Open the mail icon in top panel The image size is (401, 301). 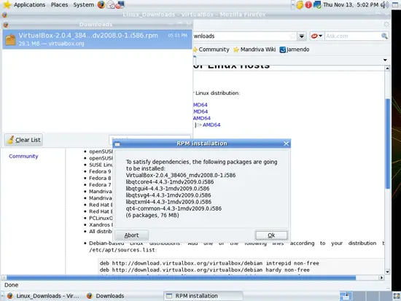[111, 4]
